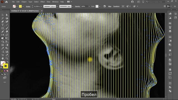Click the Stroke label link
The height and width of the screenshot is (100, 178).
tap(28, 6)
